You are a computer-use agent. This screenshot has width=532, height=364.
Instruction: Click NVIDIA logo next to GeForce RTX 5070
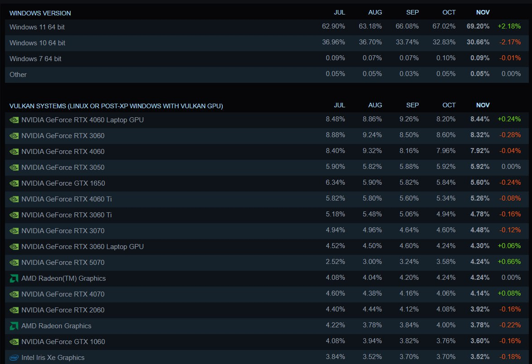(x=14, y=263)
